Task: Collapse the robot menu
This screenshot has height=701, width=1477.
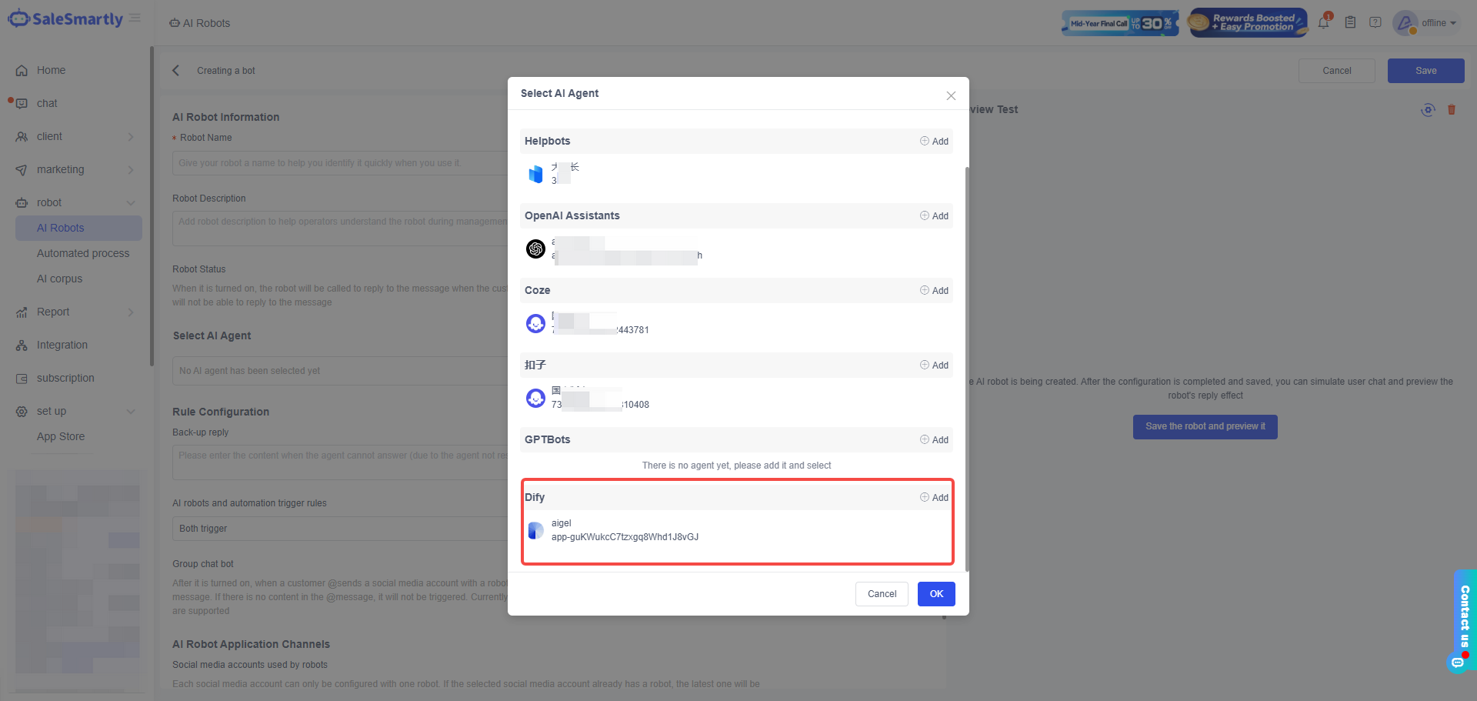Action: click(76, 202)
